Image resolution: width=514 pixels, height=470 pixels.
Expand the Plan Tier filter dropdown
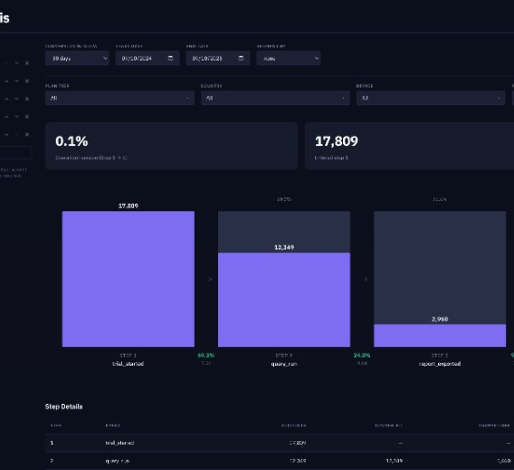coord(119,98)
